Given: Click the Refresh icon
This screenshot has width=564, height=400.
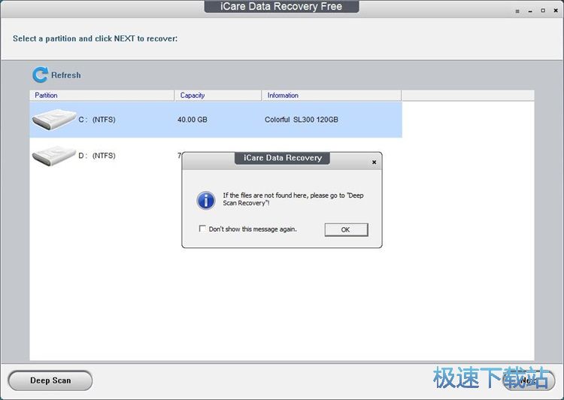Looking at the screenshot, I should point(40,74).
